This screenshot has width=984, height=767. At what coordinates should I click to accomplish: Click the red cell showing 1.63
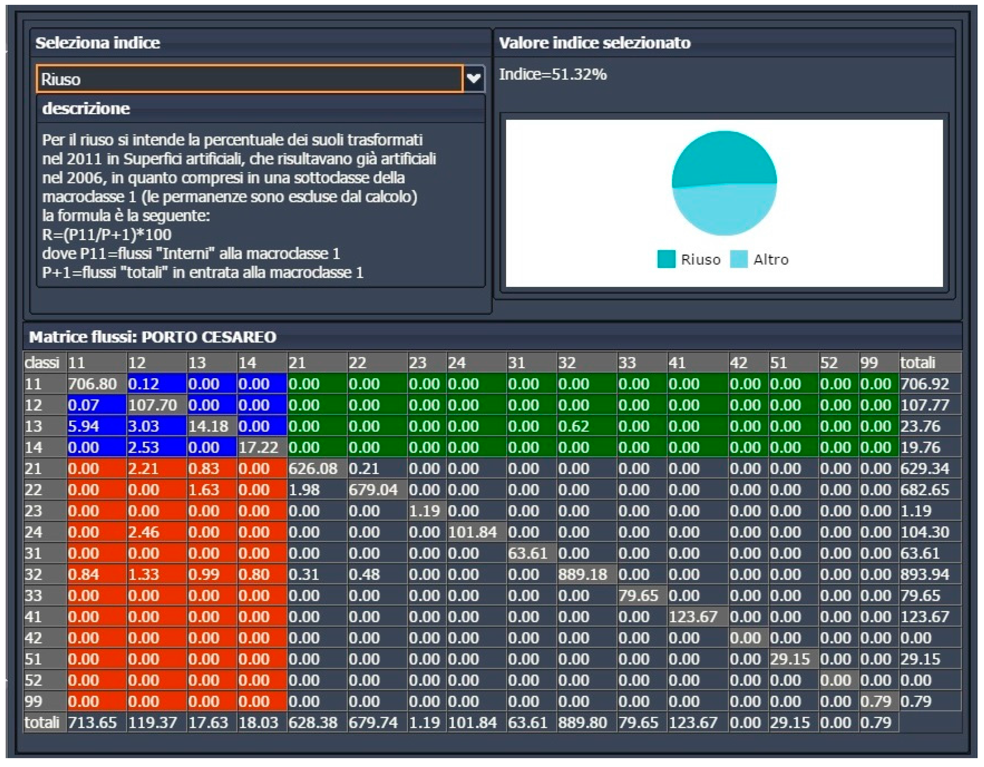pyautogui.click(x=212, y=490)
